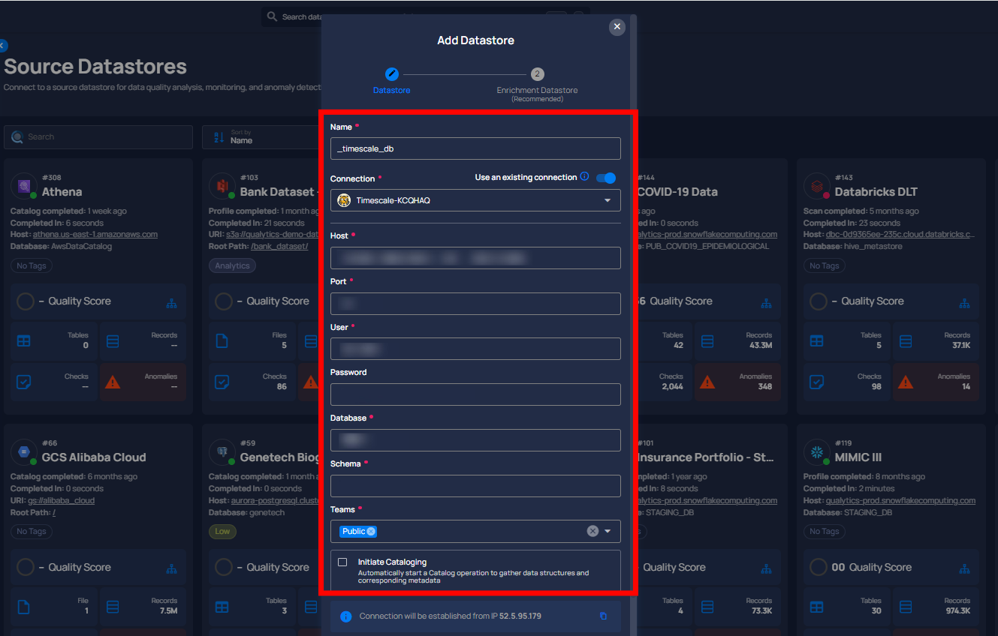This screenshot has height=636, width=998.
Task: Click the info icon beside Use an existing connection
Action: 584,177
